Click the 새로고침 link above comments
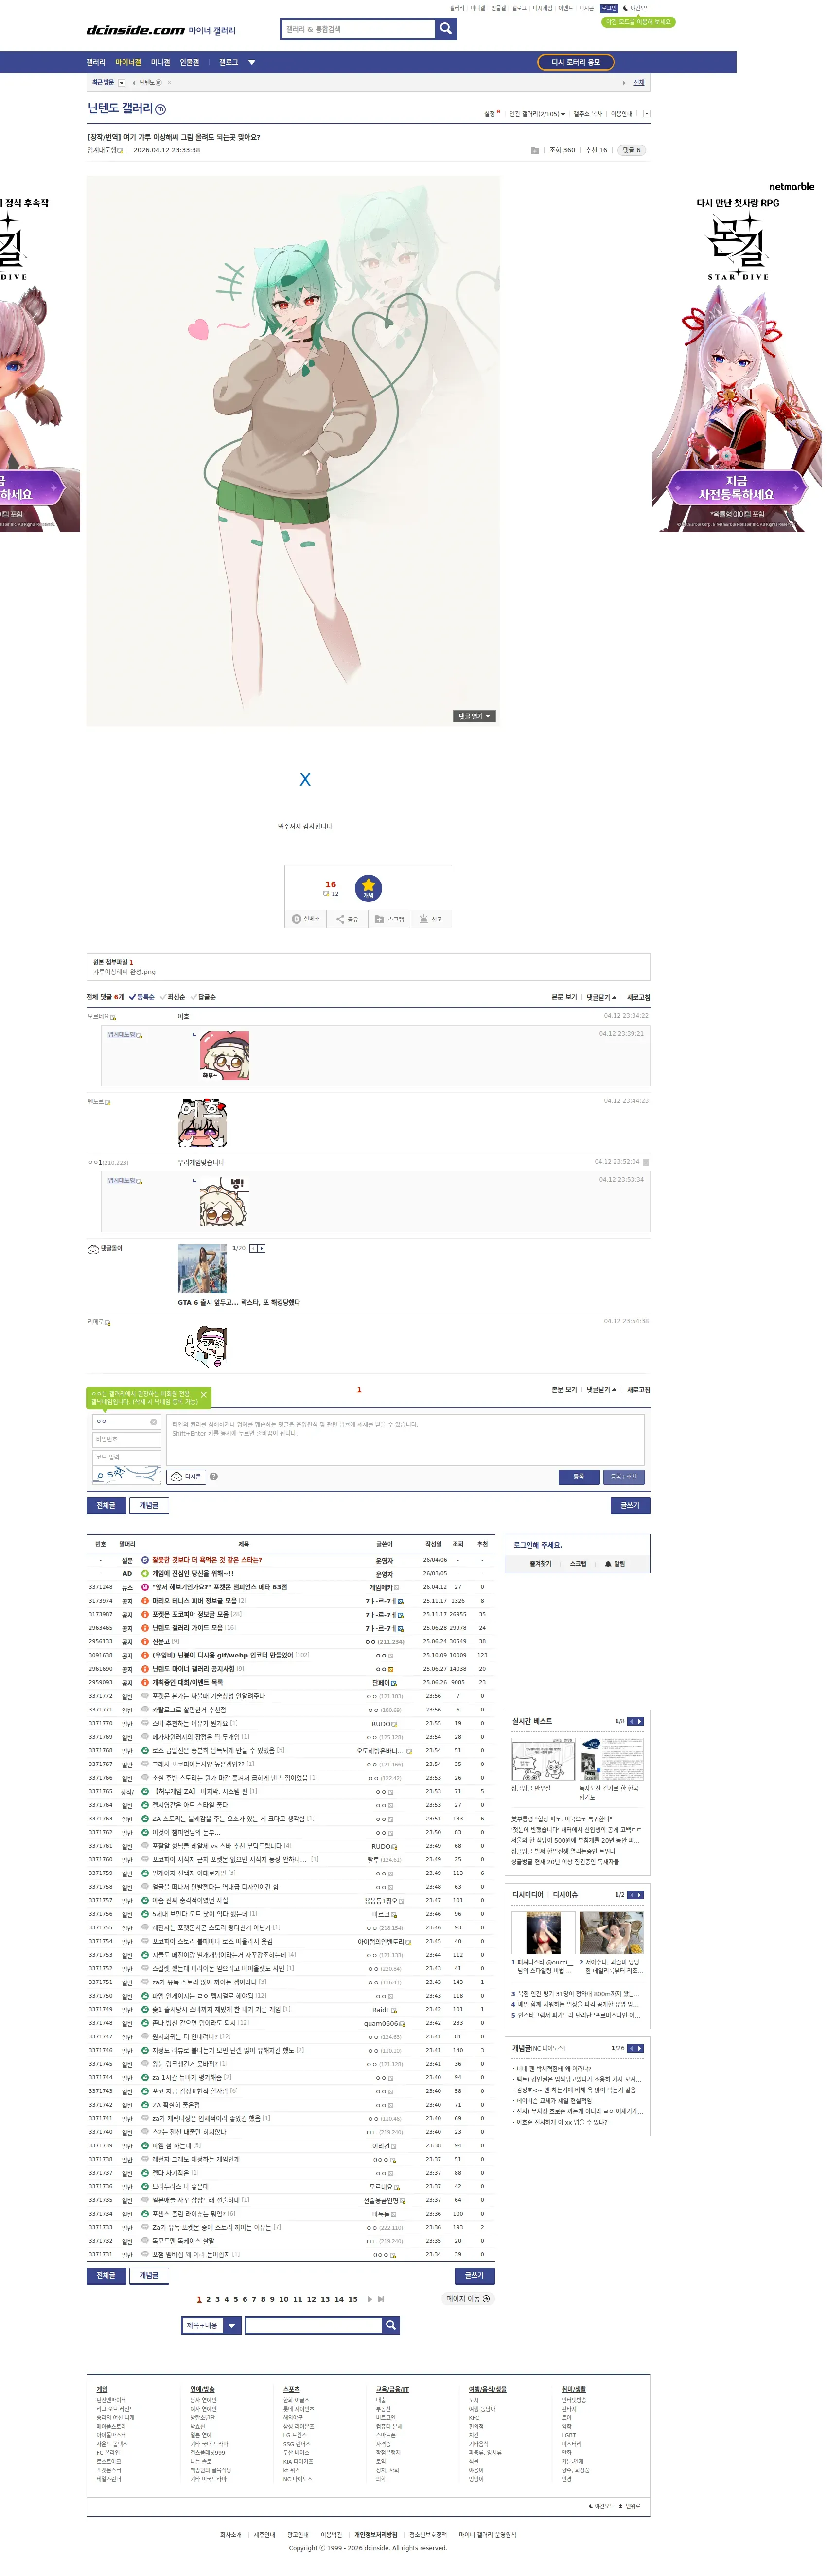The height and width of the screenshot is (2576, 827). point(638,997)
